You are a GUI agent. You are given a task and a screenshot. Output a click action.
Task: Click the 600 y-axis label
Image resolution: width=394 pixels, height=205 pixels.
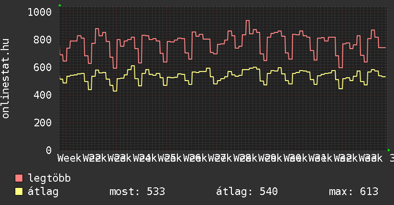click(x=43, y=67)
